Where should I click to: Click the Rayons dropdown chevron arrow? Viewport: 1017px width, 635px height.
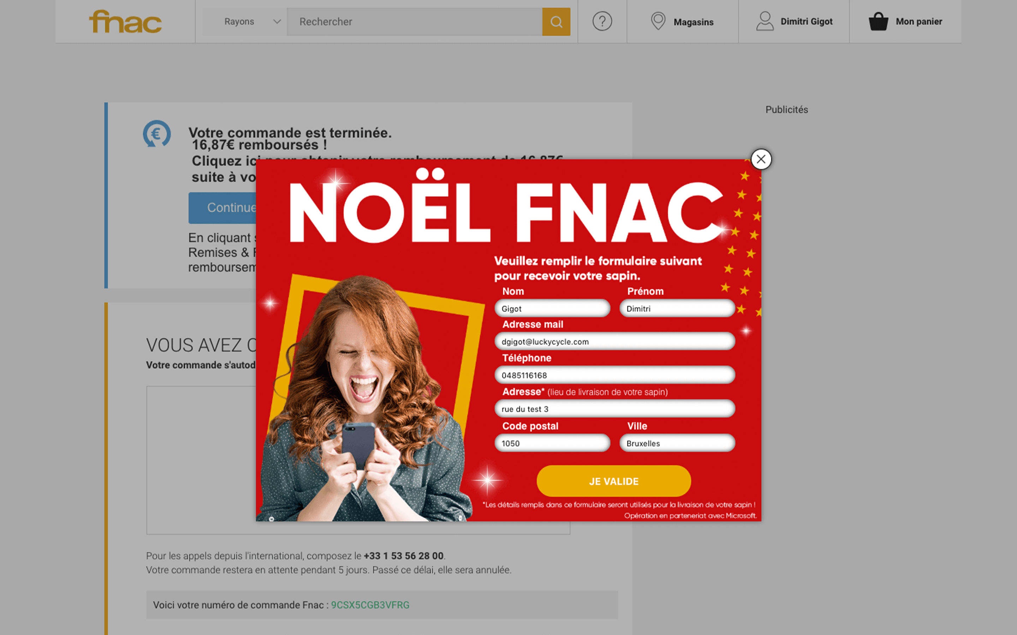pyautogui.click(x=277, y=22)
